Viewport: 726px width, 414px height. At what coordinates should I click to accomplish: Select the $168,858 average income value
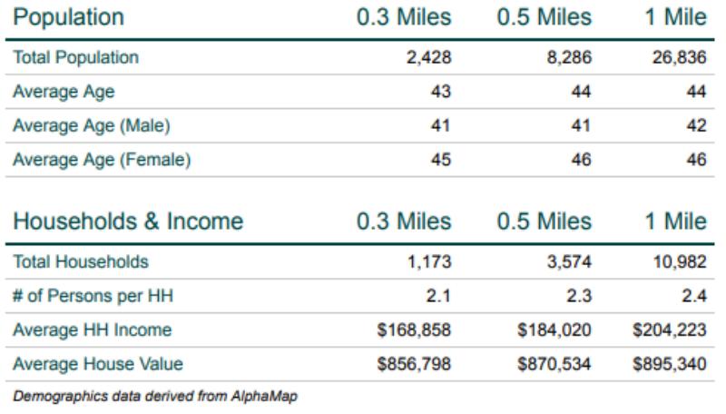pos(414,330)
